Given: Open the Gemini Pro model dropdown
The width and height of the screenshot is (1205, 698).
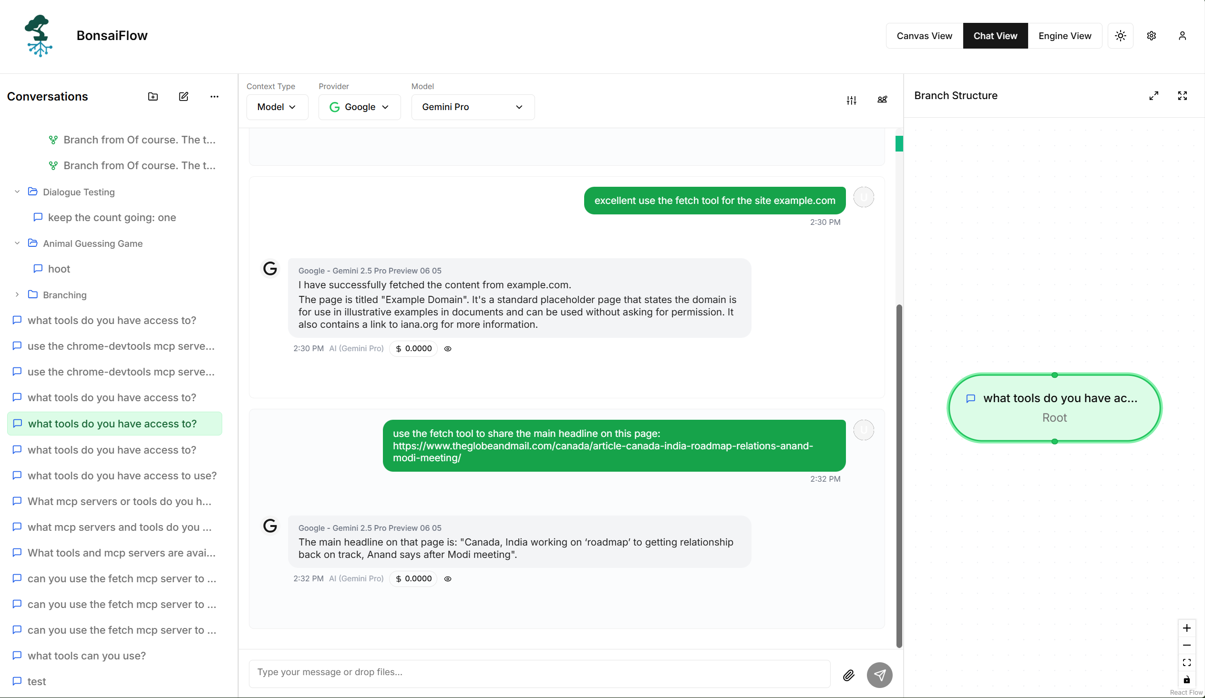Looking at the screenshot, I should point(473,107).
